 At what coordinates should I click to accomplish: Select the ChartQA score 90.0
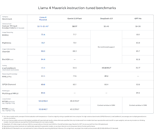[43, 51]
